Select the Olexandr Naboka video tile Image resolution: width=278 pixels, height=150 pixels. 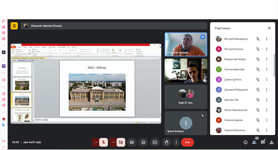click(x=186, y=44)
